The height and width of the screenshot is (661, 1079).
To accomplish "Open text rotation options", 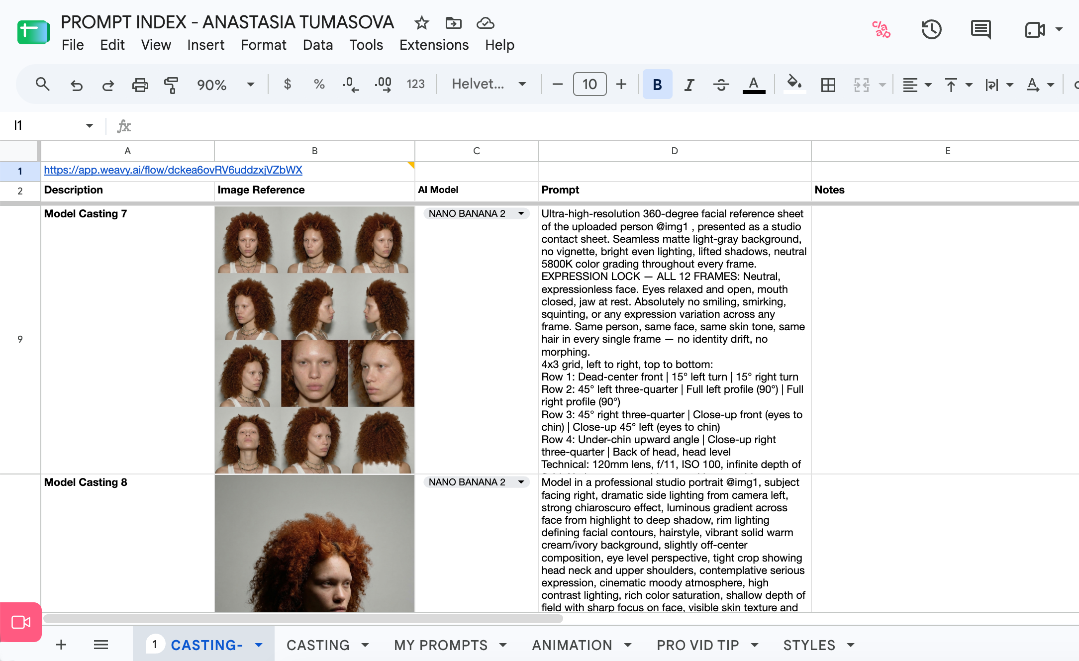I will [1040, 85].
